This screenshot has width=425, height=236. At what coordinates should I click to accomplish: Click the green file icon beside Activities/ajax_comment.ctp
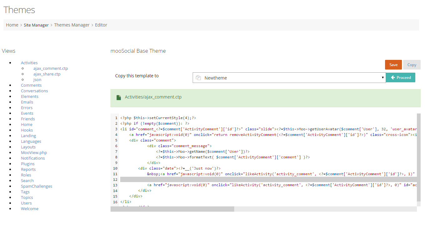click(x=119, y=98)
